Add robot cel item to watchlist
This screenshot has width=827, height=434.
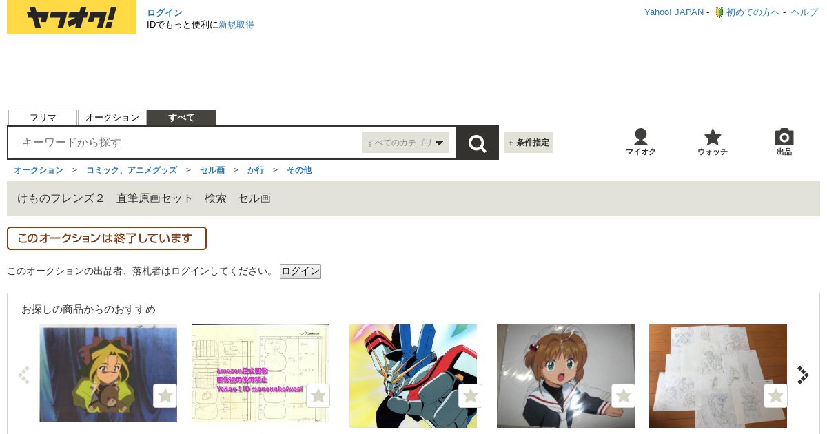(x=470, y=396)
